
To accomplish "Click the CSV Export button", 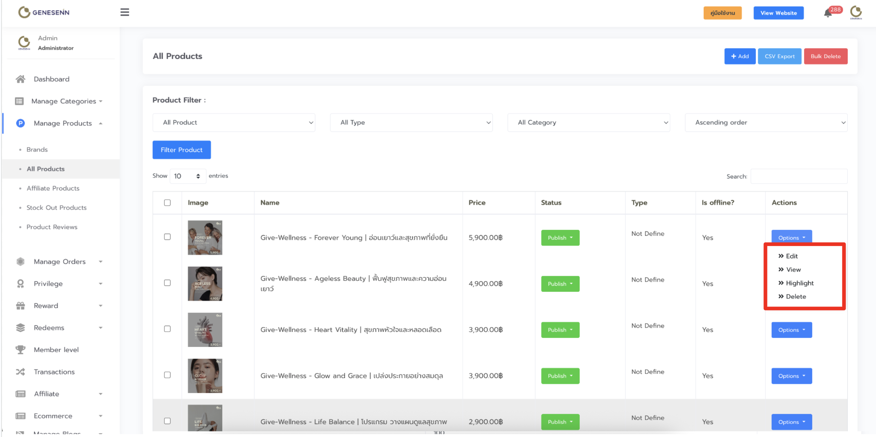I will click(779, 56).
